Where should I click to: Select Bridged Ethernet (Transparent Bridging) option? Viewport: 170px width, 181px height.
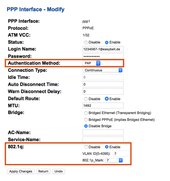click(86, 113)
